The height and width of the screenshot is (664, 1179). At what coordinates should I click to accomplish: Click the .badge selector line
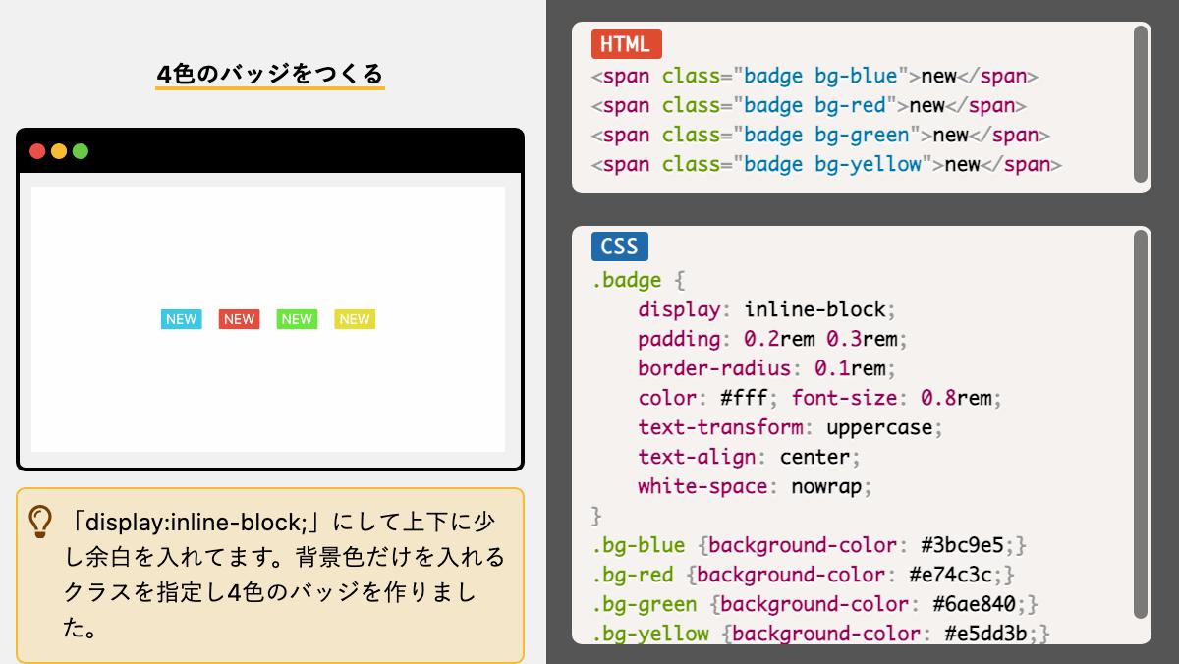638,281
